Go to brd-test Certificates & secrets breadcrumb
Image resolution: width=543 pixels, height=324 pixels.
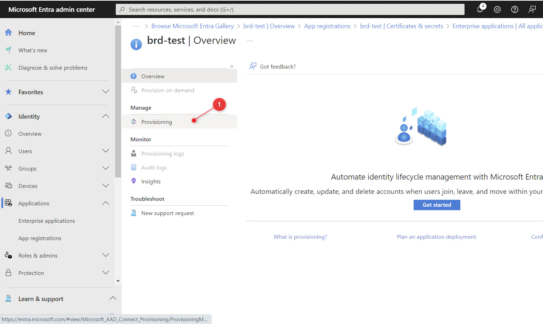[x=401, y=26]
